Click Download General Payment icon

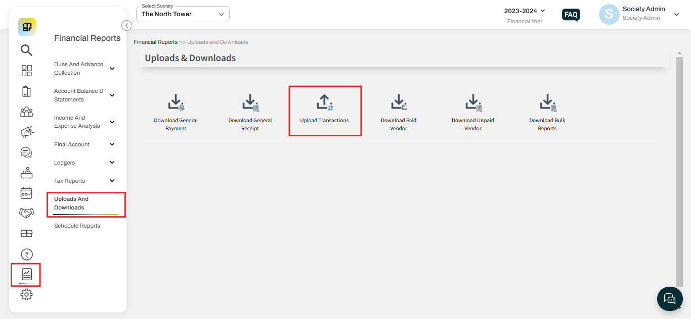click(176, 102)
